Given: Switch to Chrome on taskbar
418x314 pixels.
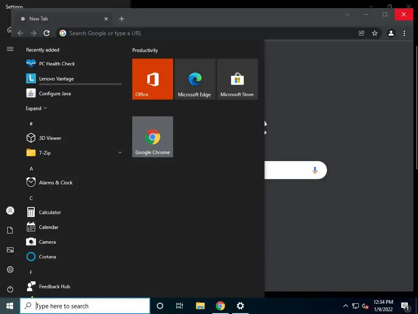Looking at the screenshot, I should [220, 306].
